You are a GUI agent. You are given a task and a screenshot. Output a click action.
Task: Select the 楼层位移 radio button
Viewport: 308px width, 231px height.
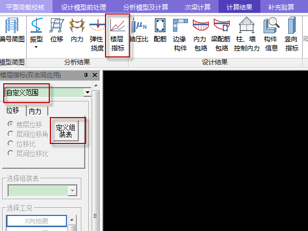pyautogui.click(x=25, y=124)
